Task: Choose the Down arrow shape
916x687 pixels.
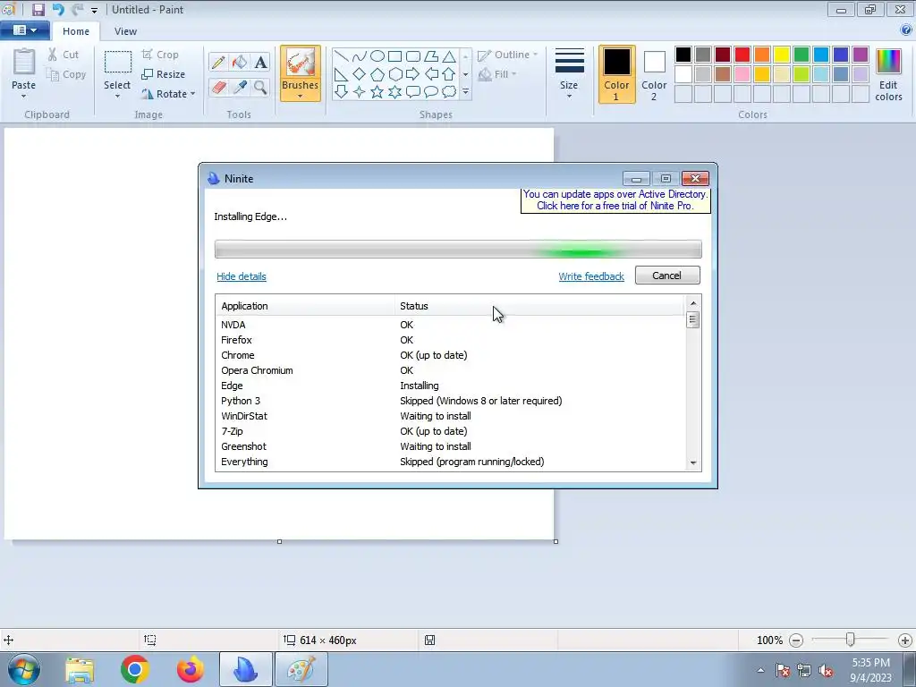Action: [341, 92]
